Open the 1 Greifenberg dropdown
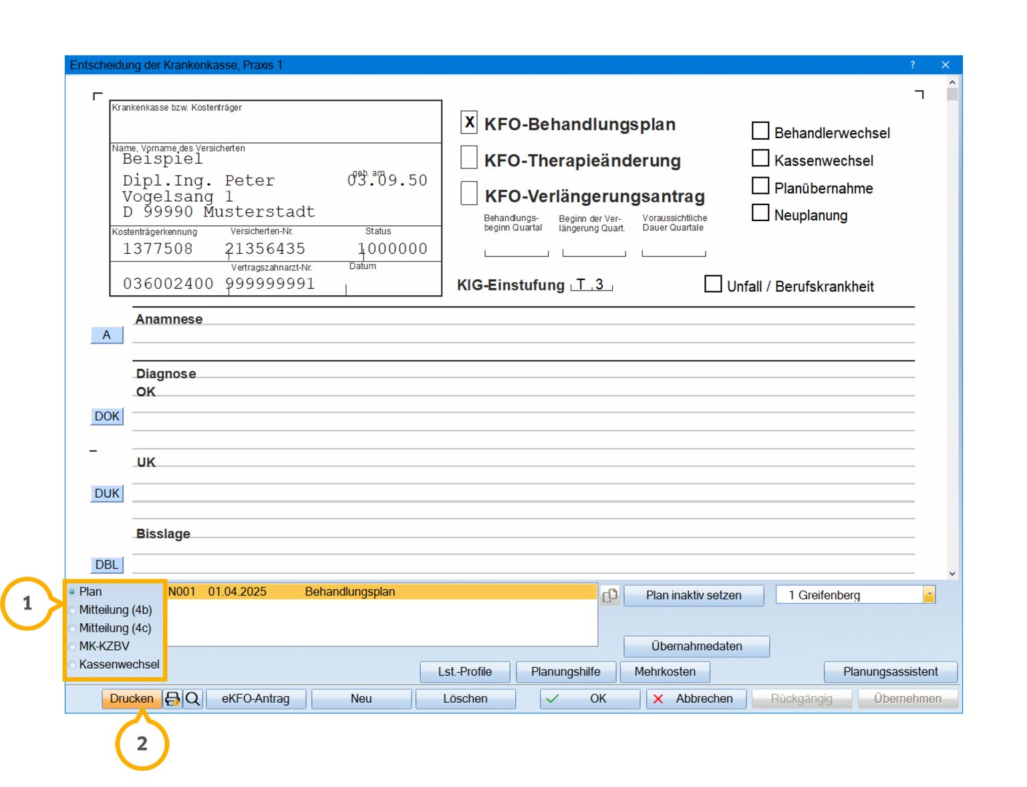 tap(929, 595)
